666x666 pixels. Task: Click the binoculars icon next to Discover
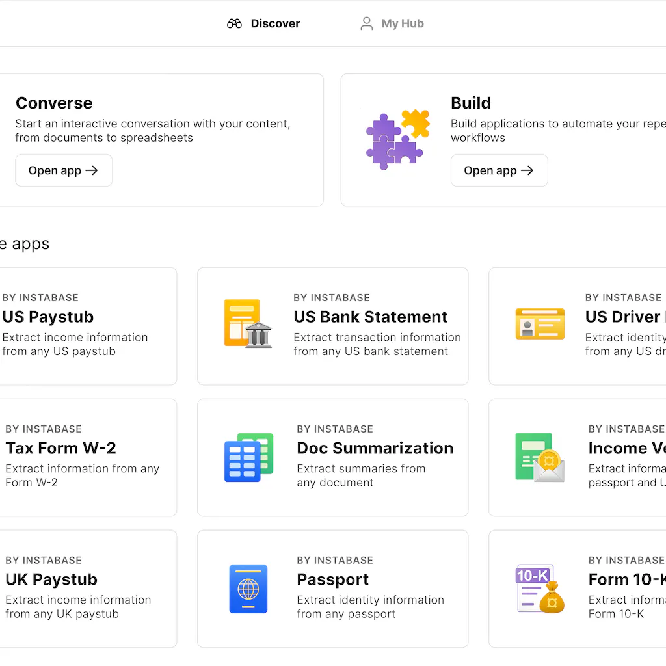point(234,23)
